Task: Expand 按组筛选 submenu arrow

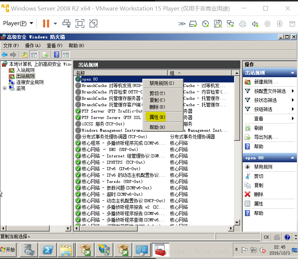Action: 293,109
